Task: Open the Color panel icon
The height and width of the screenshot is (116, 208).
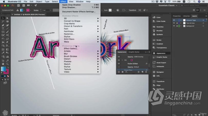Action: point(154,17)
